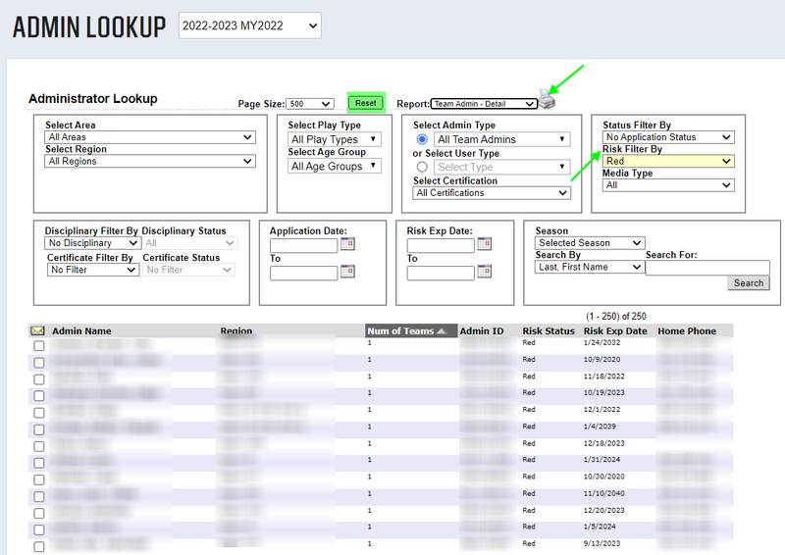Viewport: 785px width, 555px height.
Task: Open the Page Size dropdown
Action: pos(311,104)
